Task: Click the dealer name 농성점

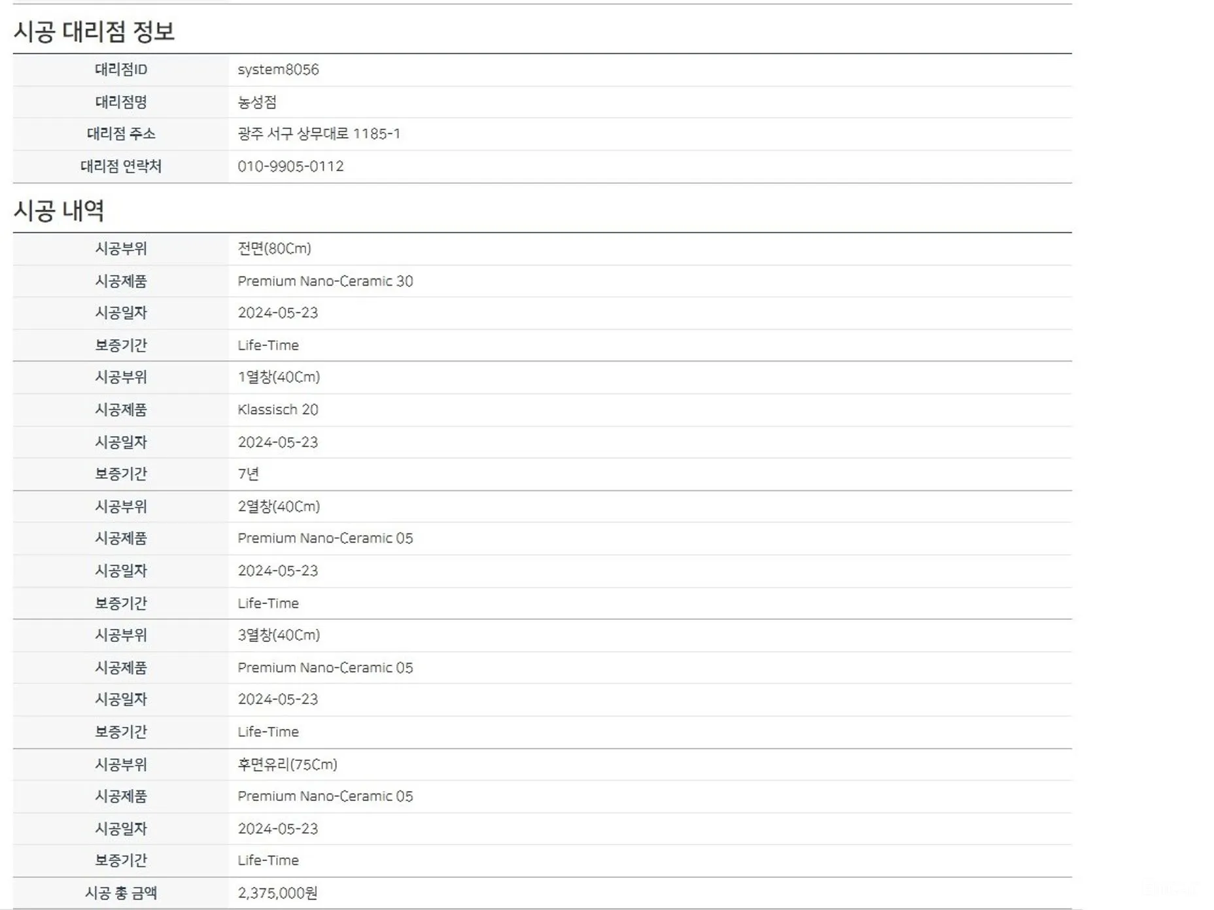Action: click(x=257, y=102)
